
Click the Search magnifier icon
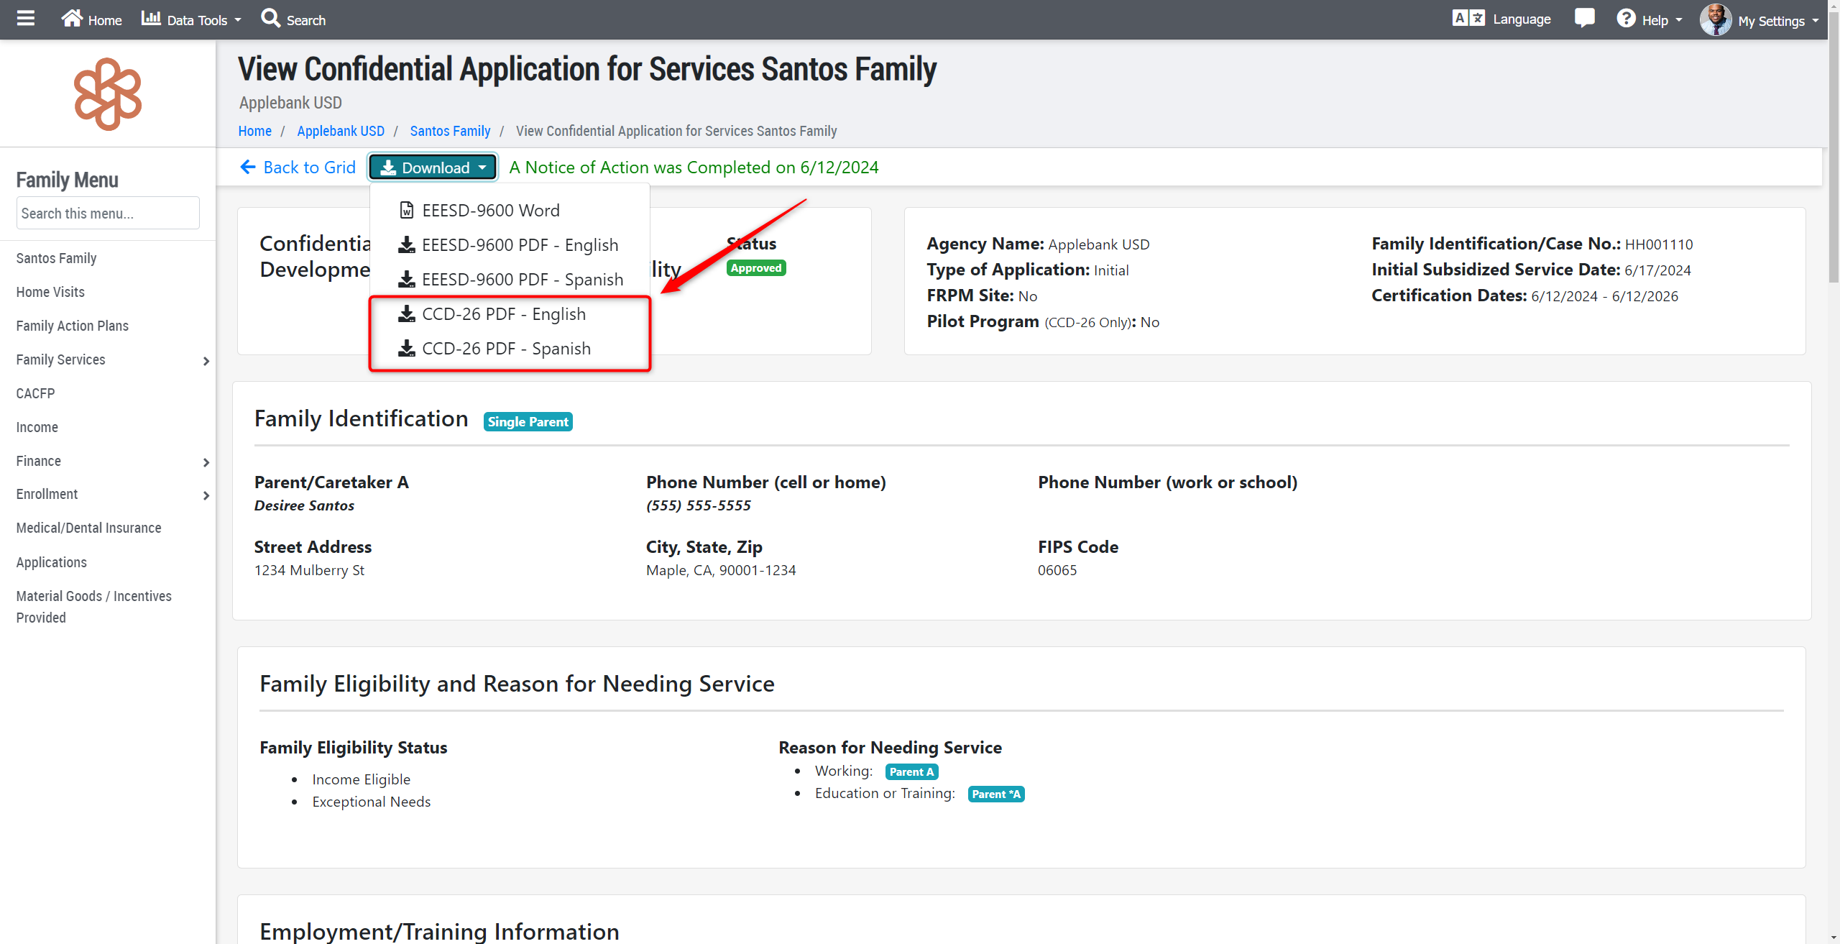[x=270, y=19]
